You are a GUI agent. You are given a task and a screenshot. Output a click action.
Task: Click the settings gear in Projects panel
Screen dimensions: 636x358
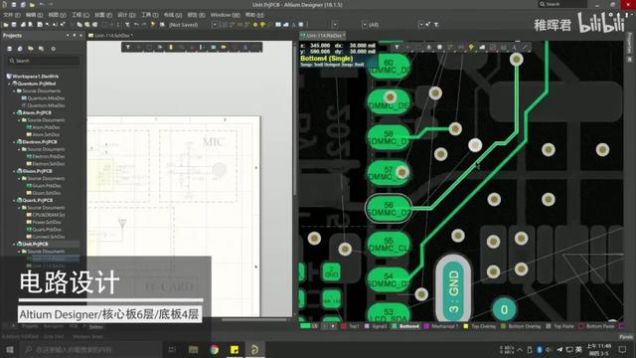(x=53, y=49)
